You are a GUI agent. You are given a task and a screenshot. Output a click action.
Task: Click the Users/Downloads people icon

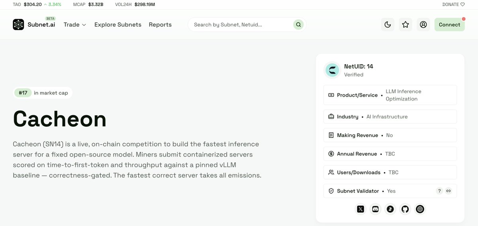click(331, 172)
